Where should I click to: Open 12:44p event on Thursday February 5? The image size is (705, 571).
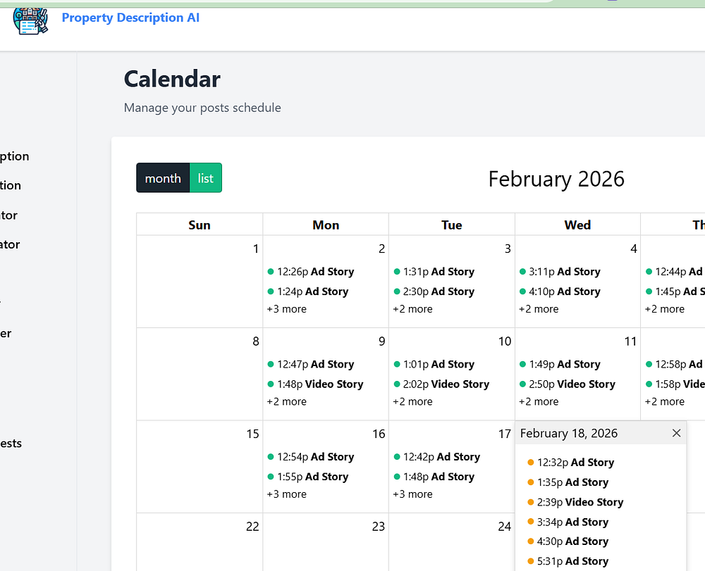pos(675,272)
